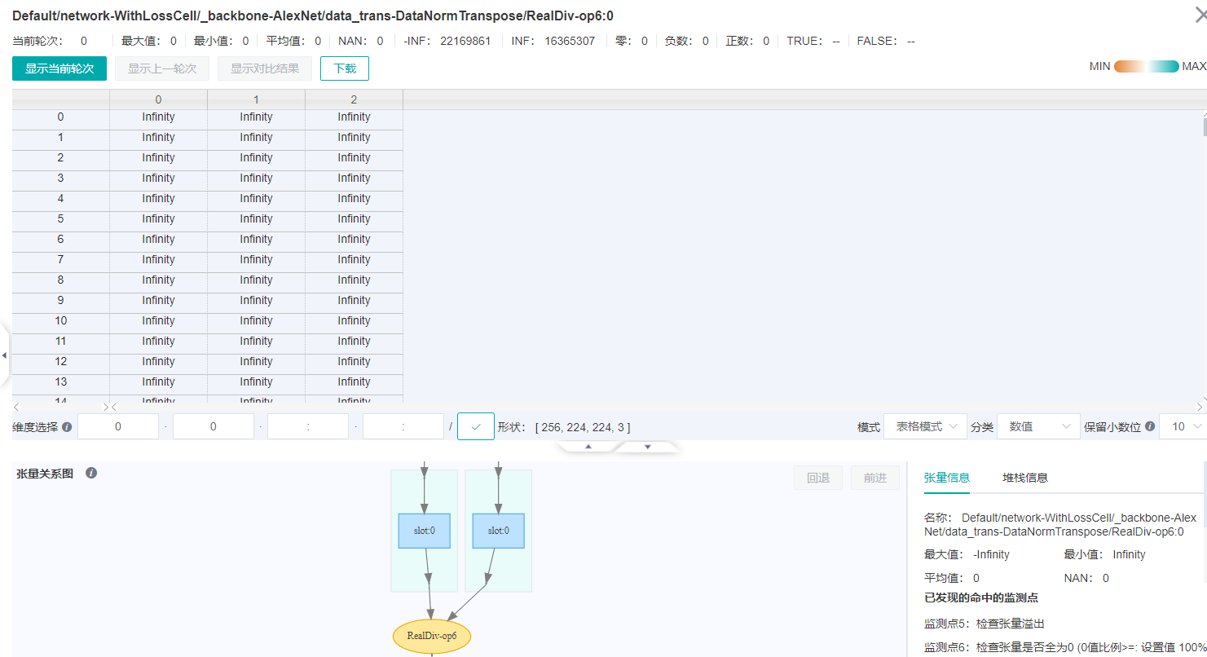Confirm dimension selection with checkmark button

click(476, 427)
